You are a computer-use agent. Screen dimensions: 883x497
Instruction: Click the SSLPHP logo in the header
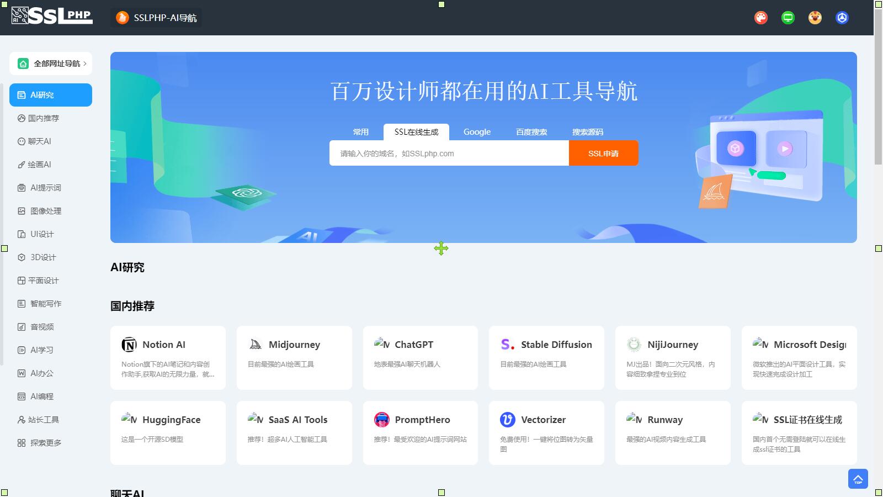coord(52,15)
